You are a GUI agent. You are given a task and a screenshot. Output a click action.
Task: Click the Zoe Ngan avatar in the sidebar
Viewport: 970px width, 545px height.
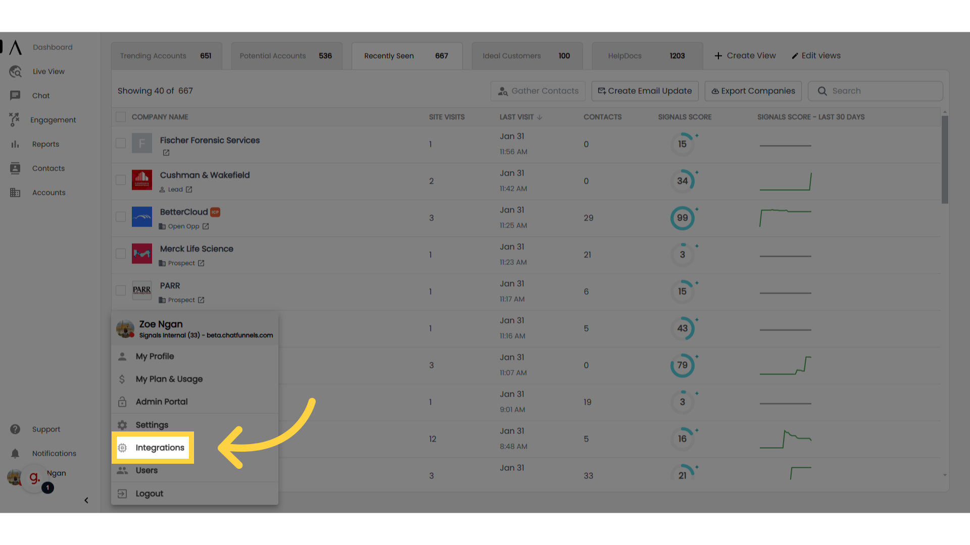tap(14, 477)
